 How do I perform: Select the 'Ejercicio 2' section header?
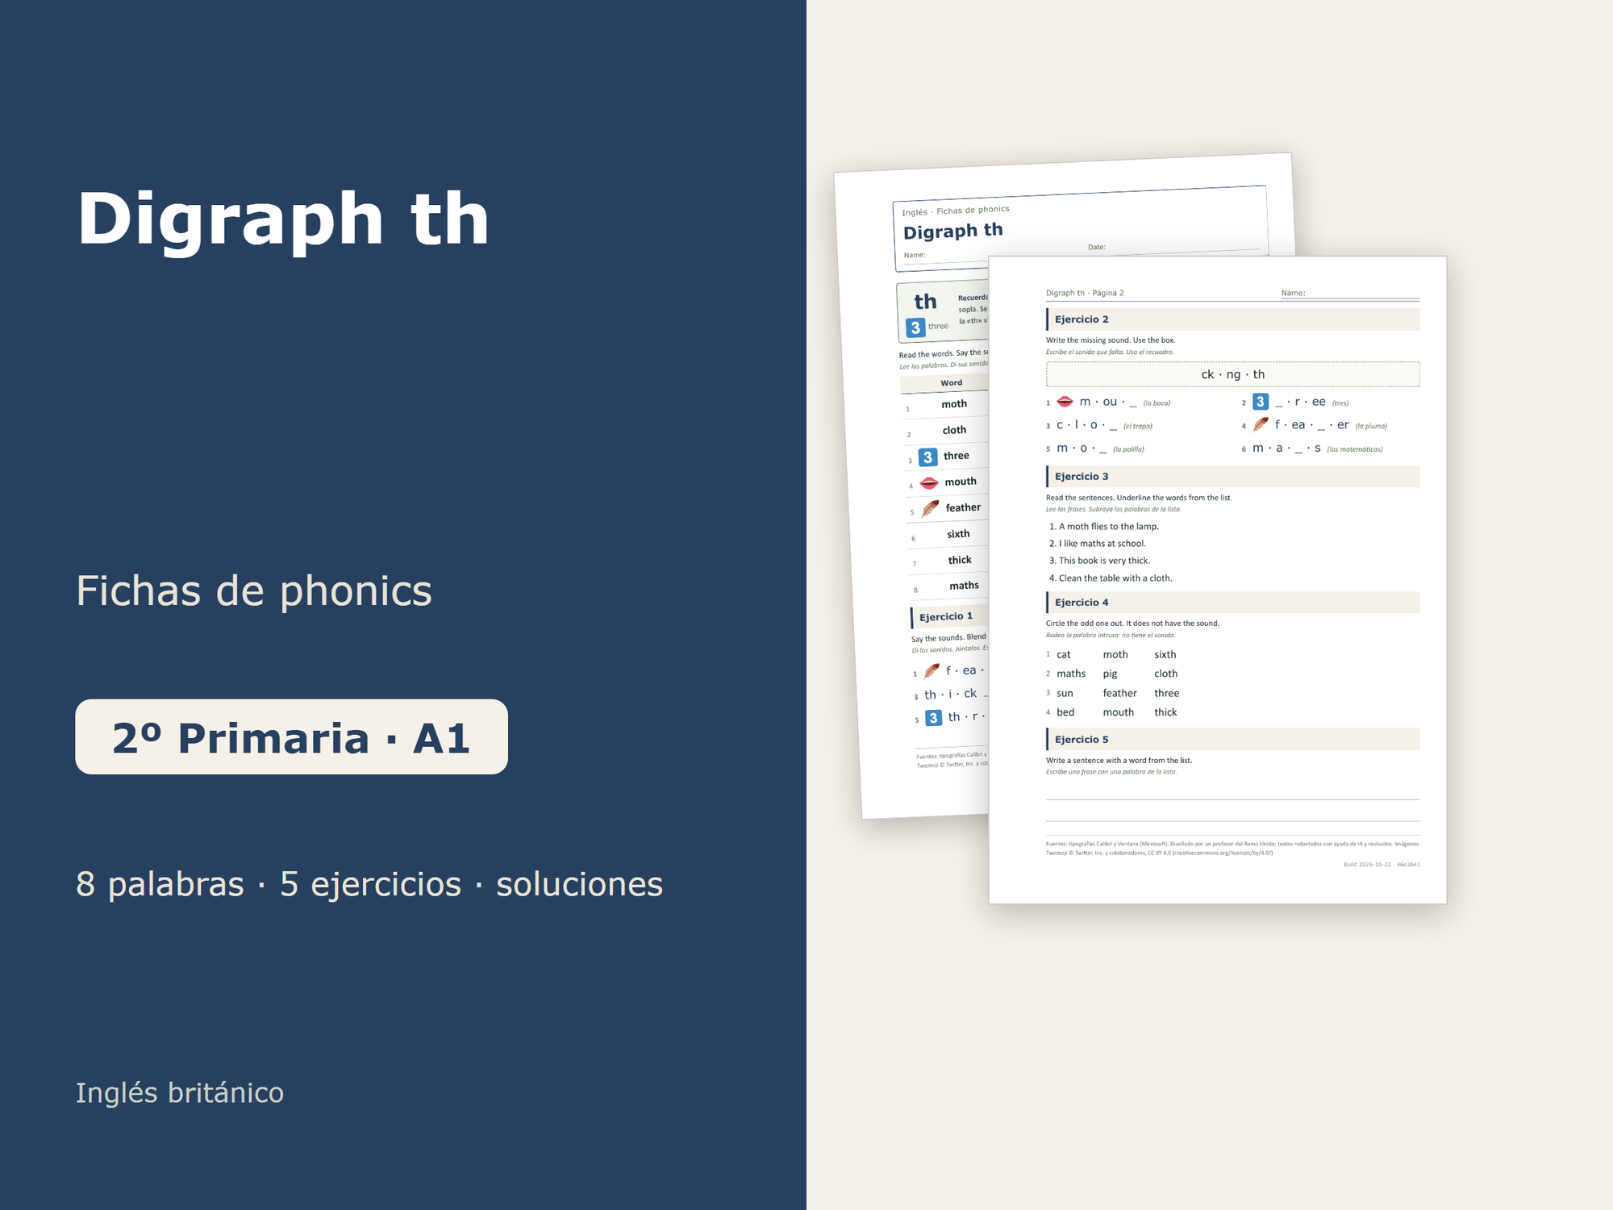click(1232, 319)
